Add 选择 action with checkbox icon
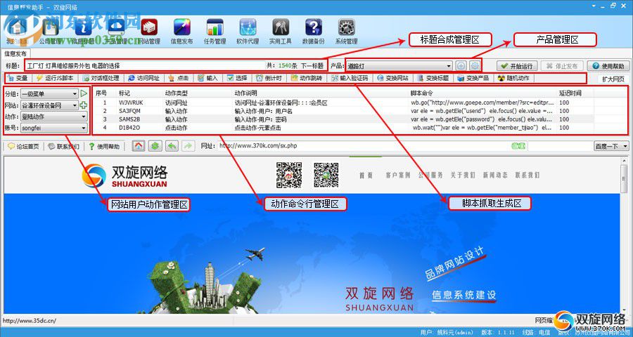The width and height of the screenshot is (633, 337). click(237, 78)
